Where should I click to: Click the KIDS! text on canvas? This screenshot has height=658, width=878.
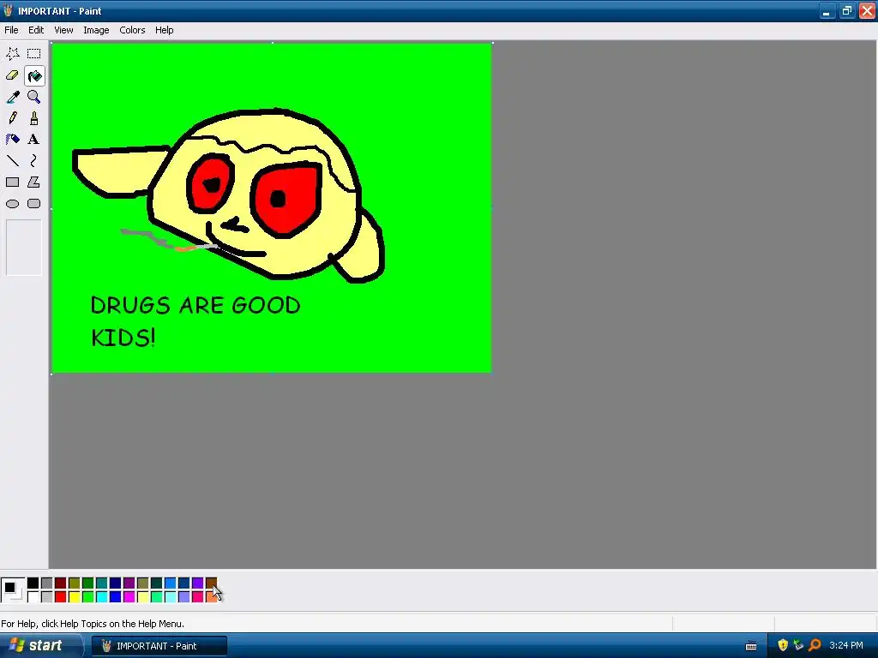click(123, 338)
